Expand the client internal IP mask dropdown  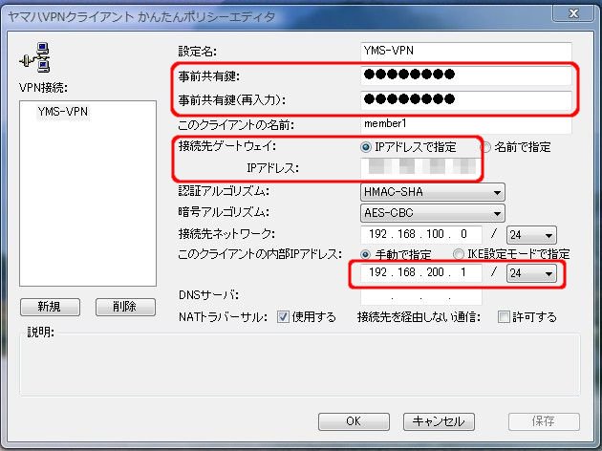click(x=533, y=274)
